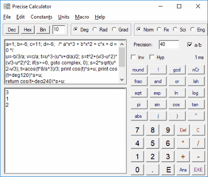Click the exponent E key

[x=168, y=170]
